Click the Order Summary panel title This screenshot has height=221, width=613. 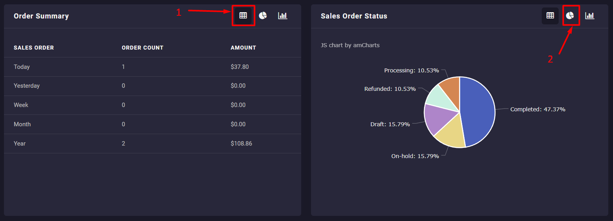[x=41, y=16]
